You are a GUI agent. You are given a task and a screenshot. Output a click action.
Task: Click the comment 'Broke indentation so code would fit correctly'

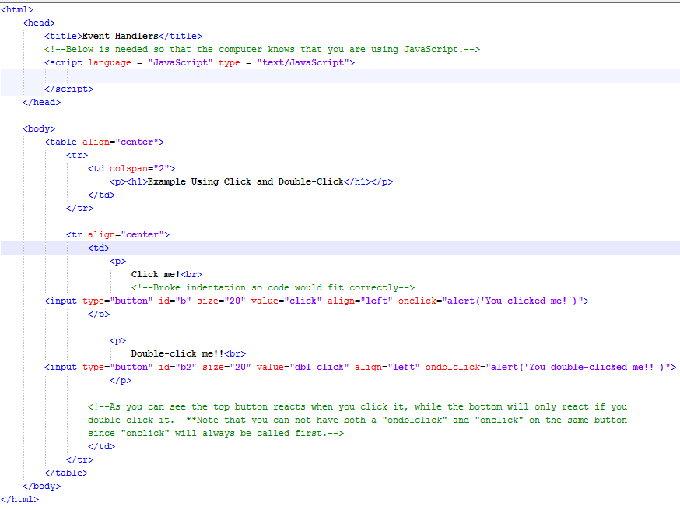(273, 288)
